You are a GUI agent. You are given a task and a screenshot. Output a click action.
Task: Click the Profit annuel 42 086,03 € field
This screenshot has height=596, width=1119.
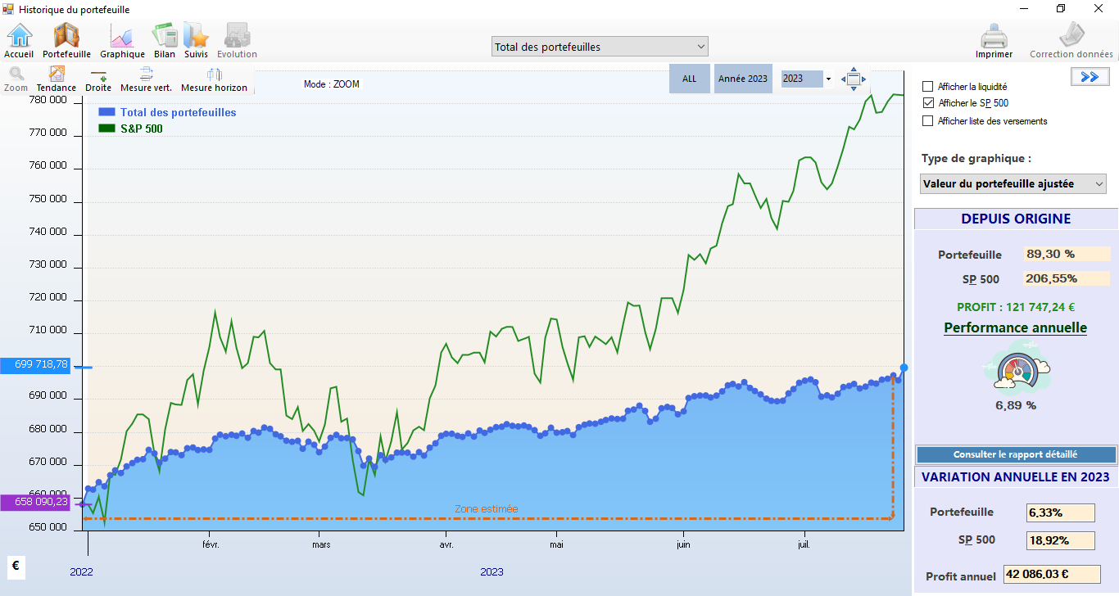click(1052, 575)
